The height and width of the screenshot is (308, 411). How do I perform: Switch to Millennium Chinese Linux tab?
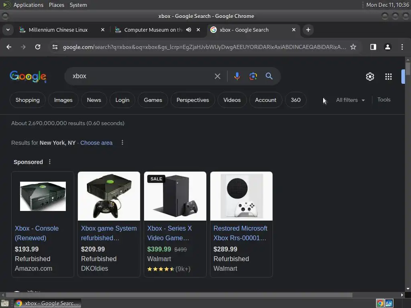tap(58, 30)
